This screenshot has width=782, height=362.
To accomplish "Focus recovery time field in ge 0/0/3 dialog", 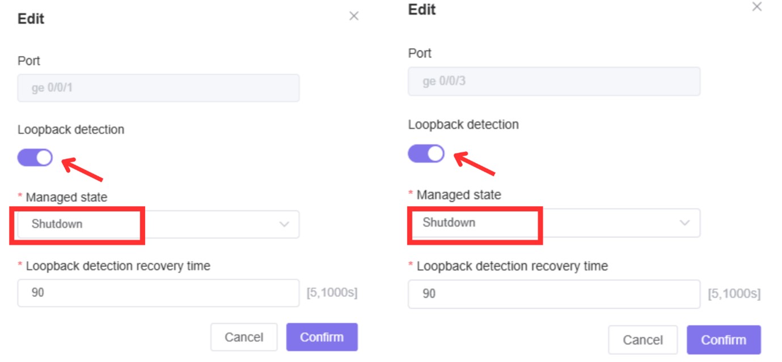I will pos(554,294).
